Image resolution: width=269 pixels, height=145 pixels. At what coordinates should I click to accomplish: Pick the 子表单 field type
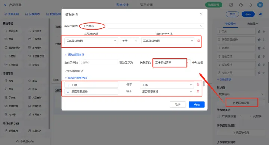click(x=10, y=98)
